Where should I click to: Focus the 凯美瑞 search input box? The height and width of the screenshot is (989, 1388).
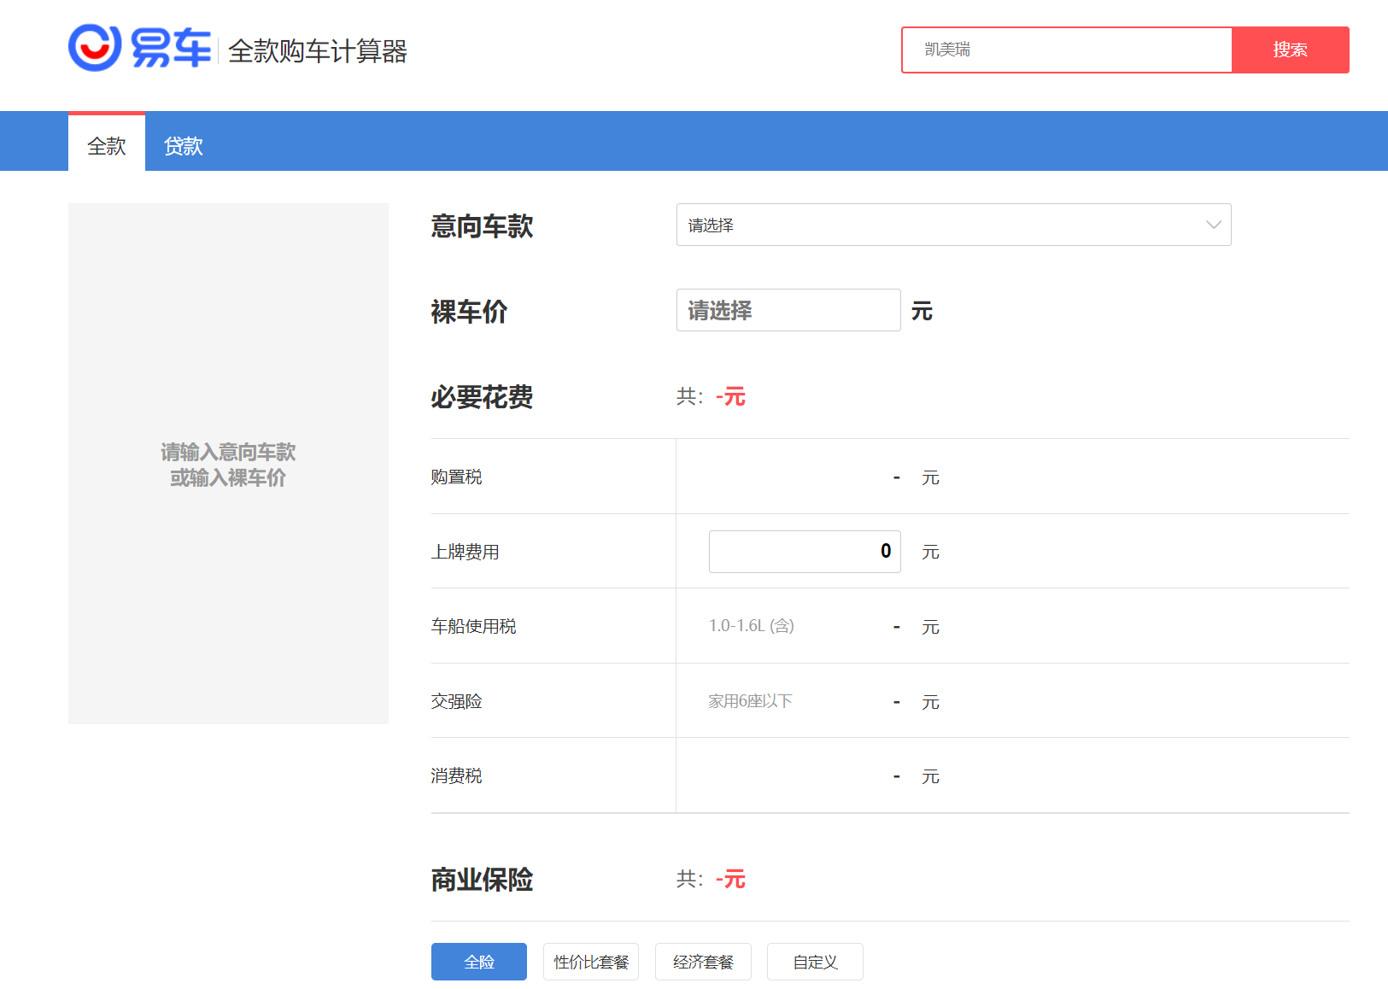pyautogui.click(x=1066, y=50)
